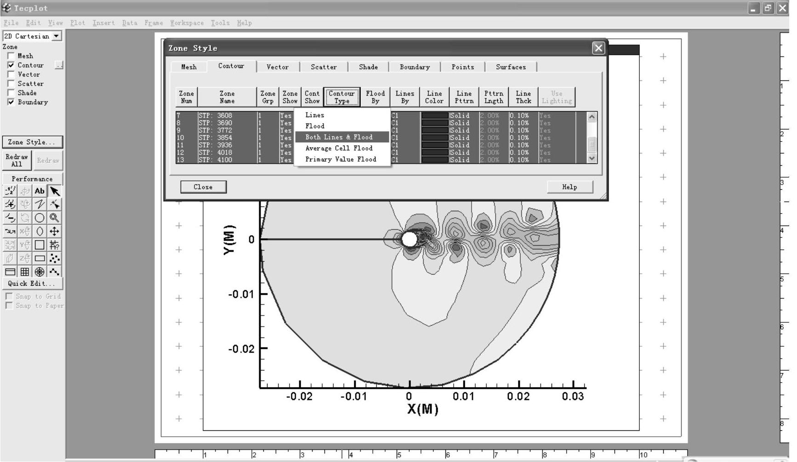This screenshot has height=462, width=797.
Task: Click the Z-axis rotate tool
Action: tap(25, 258)
